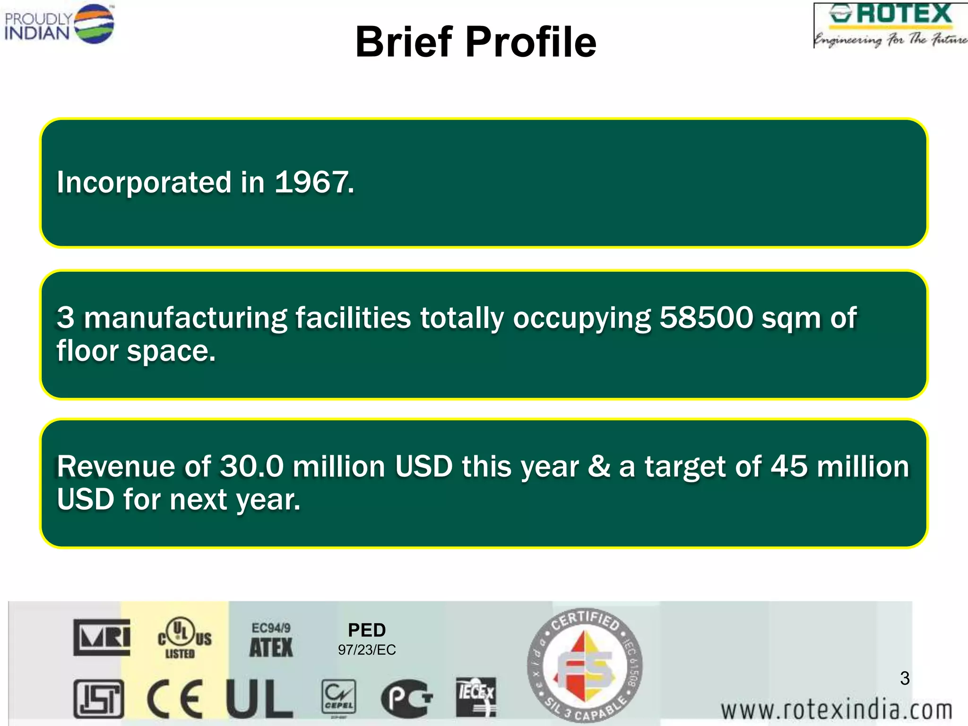
Task: Open the www.rotexindia.com link
Action: click(836, 710)
